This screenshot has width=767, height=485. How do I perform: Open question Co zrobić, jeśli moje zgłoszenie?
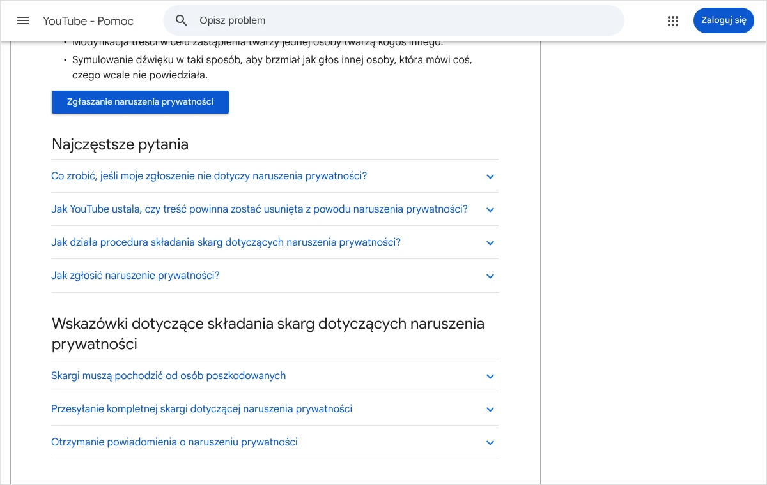(x=209, y=176)
